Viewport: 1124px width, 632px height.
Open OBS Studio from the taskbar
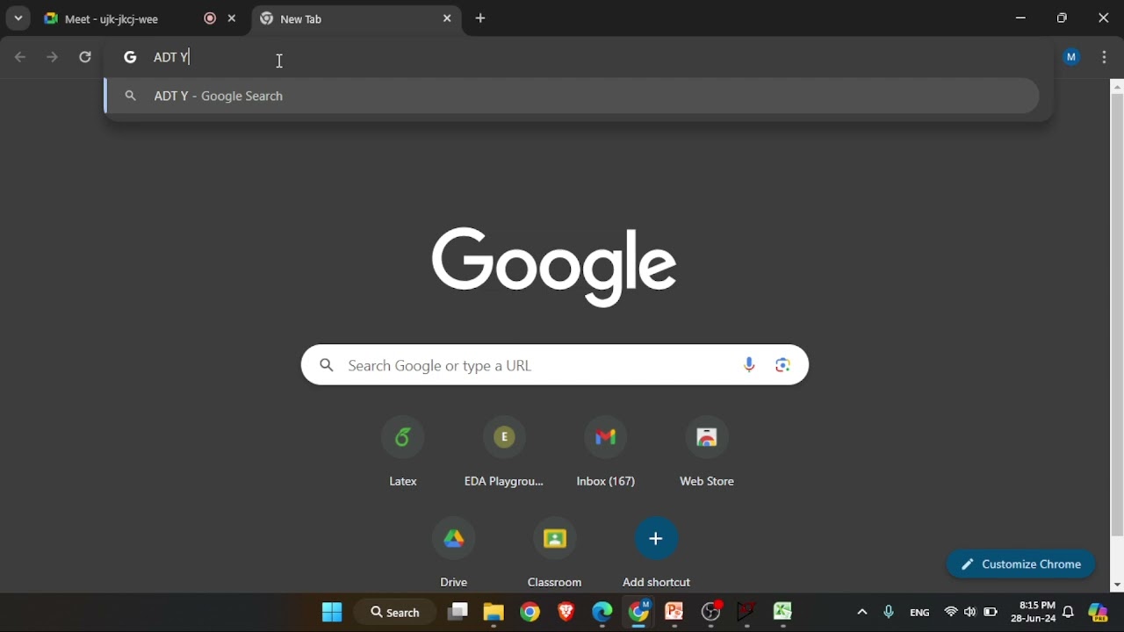coord(711,613)
